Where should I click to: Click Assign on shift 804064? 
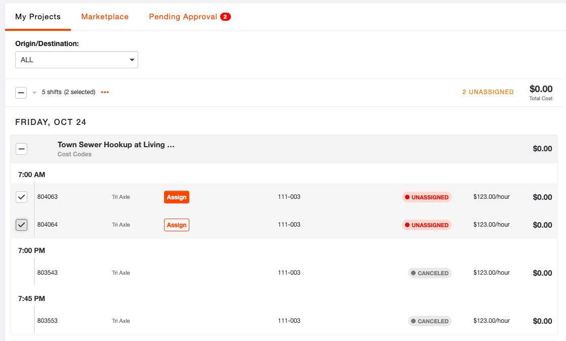(x=176, y=225)
